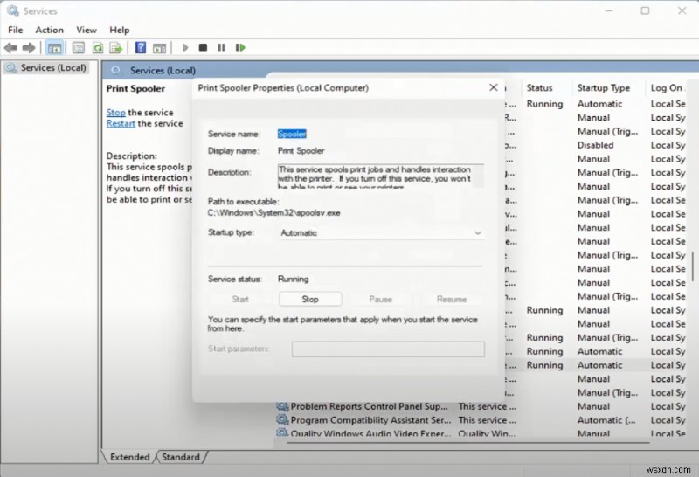Viewport: 699px width, 477px height.
Task: Close the Print Spooler Properties dialog
Action: click(493, 87)
